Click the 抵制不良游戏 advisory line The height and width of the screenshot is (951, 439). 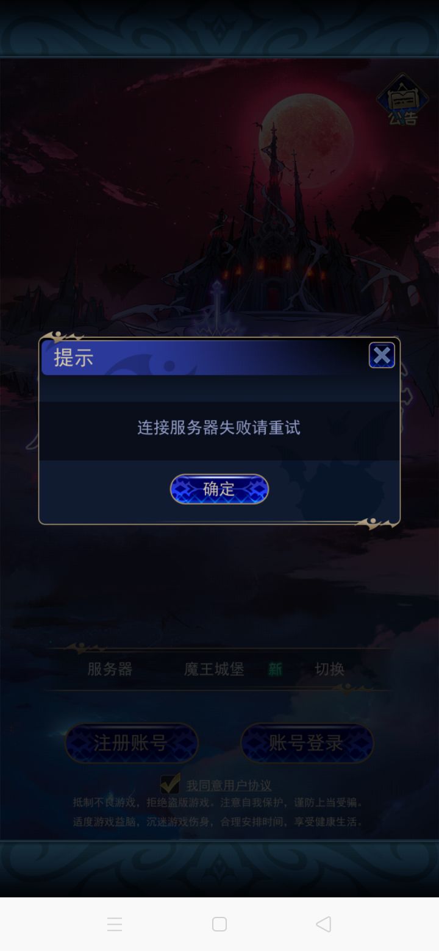(x=218, y=803)
